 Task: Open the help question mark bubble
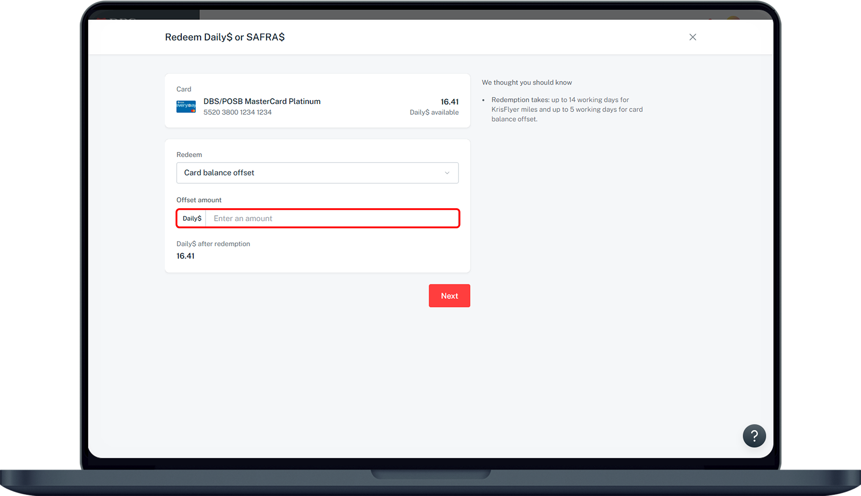click(754, 436)
